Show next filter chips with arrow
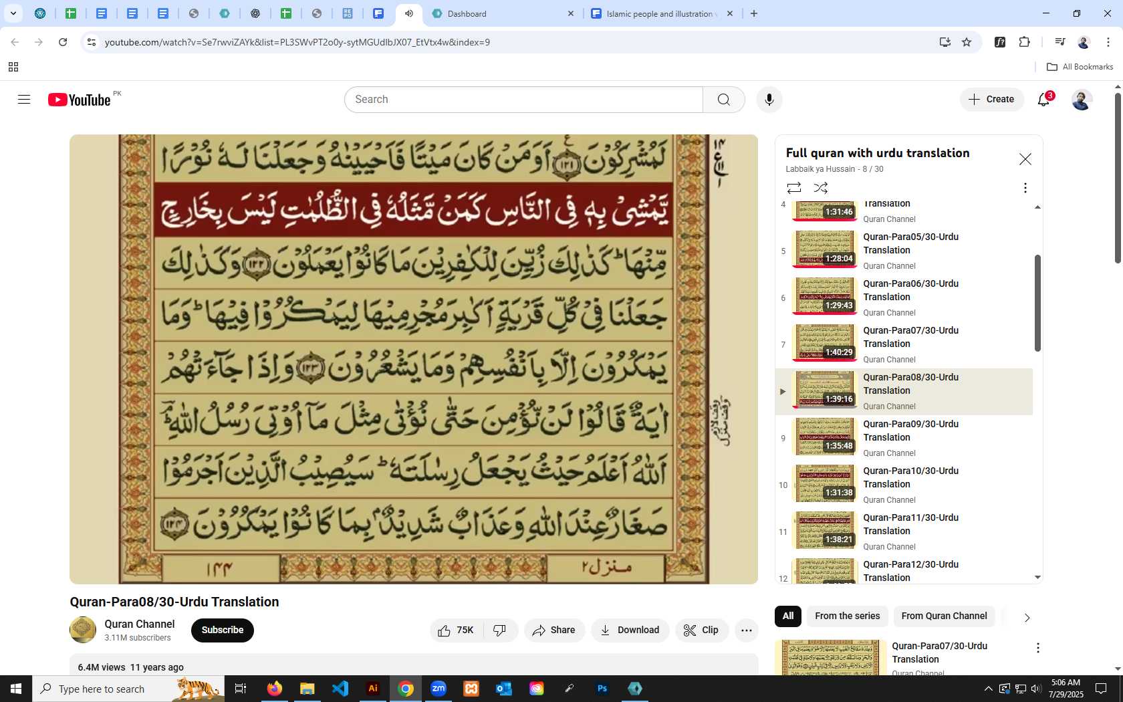This screenshot has width=1123, height=702. click(x=1027, y=617)
